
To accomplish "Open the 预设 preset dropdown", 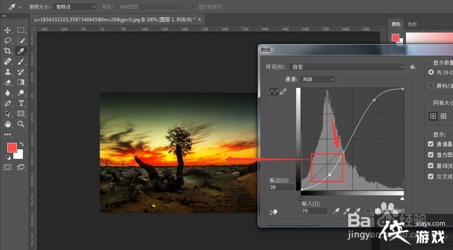I will (347, 67).
